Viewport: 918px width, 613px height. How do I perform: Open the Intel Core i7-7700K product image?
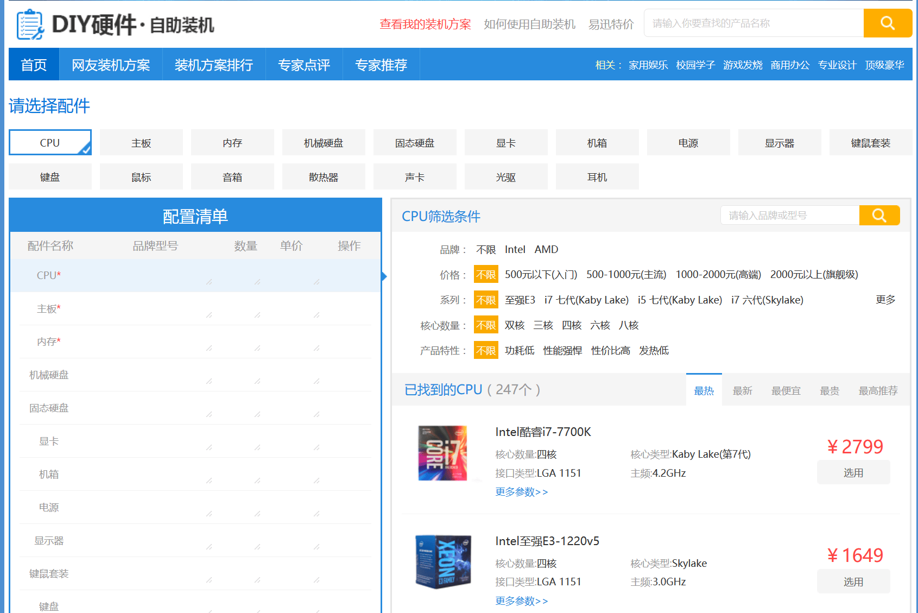tap(443, 453)
